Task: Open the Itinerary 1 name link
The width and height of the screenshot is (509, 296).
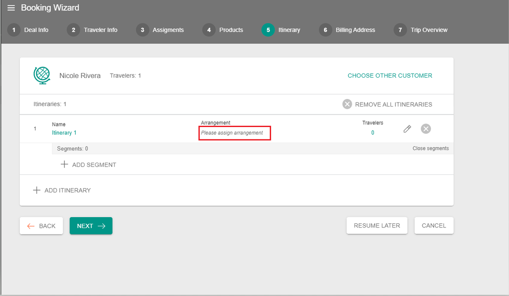Action: [x=64, y=132]
